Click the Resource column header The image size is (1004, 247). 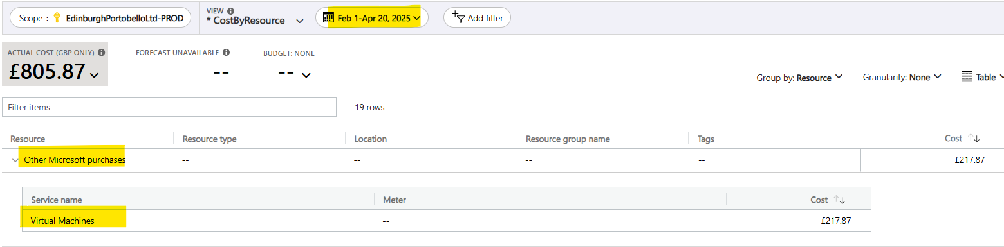[x=28, y=139]
